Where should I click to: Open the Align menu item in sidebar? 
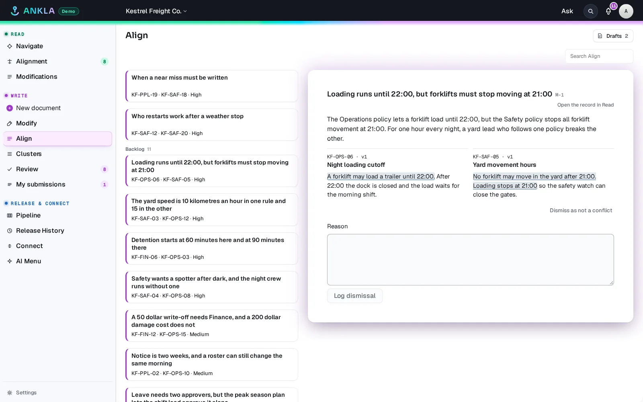click(x=57, y=139)
